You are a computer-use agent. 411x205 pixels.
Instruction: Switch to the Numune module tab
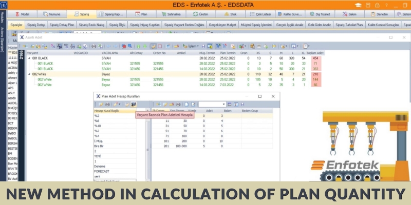point(52,14)
